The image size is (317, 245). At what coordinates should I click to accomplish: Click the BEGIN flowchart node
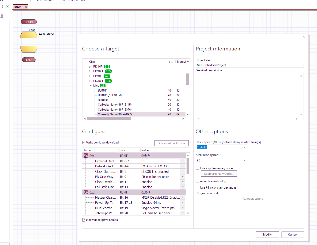(x=29, y=22)
